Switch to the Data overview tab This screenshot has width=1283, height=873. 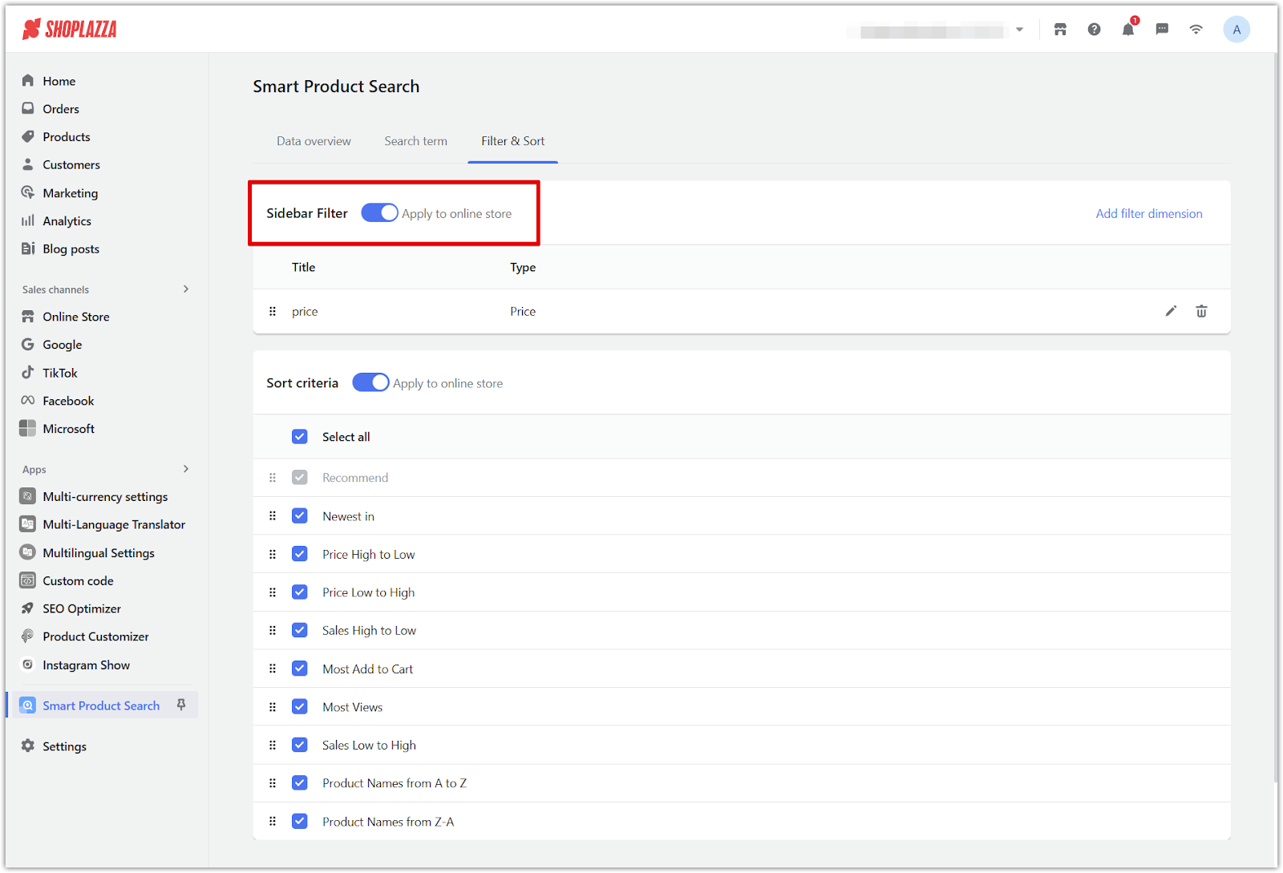(x=314, y=141)
